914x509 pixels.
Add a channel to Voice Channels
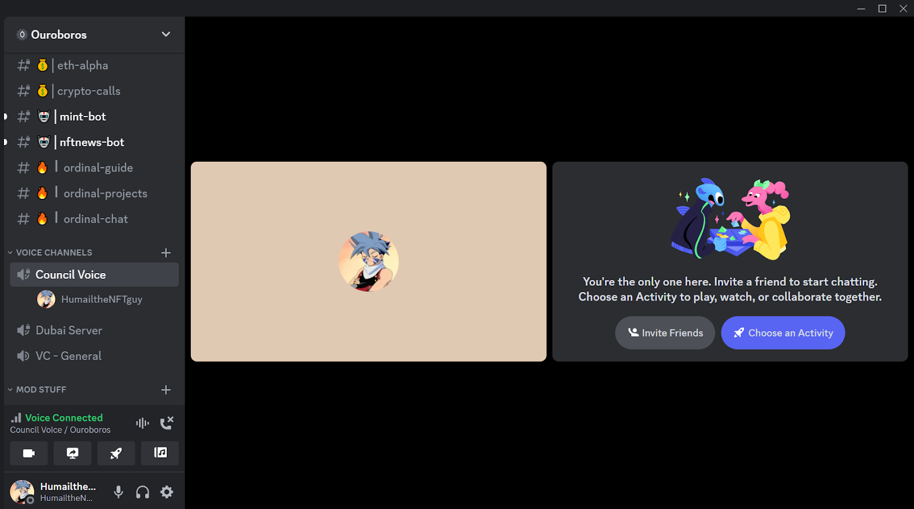[166, 253]
